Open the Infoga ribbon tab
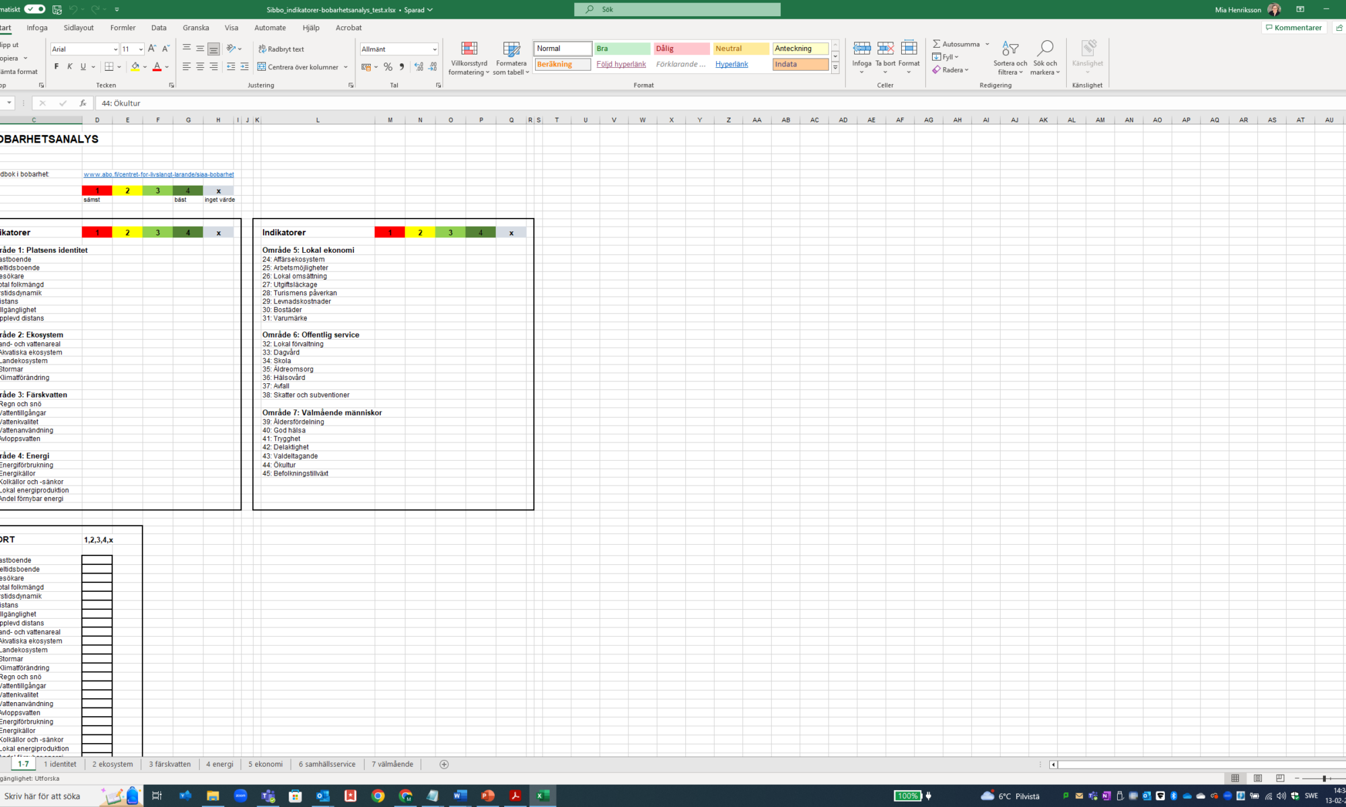 (x=37, y=28)
